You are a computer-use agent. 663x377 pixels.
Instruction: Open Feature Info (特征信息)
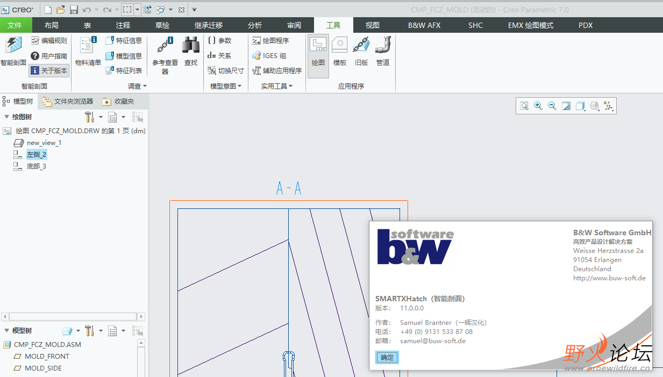(x=124, y=40)
